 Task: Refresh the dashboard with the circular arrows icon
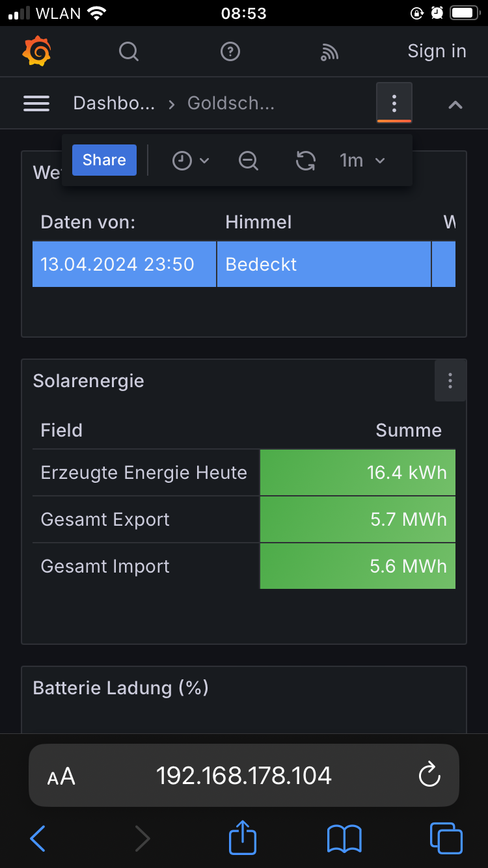pyautogui.click(x=306, y=160)
